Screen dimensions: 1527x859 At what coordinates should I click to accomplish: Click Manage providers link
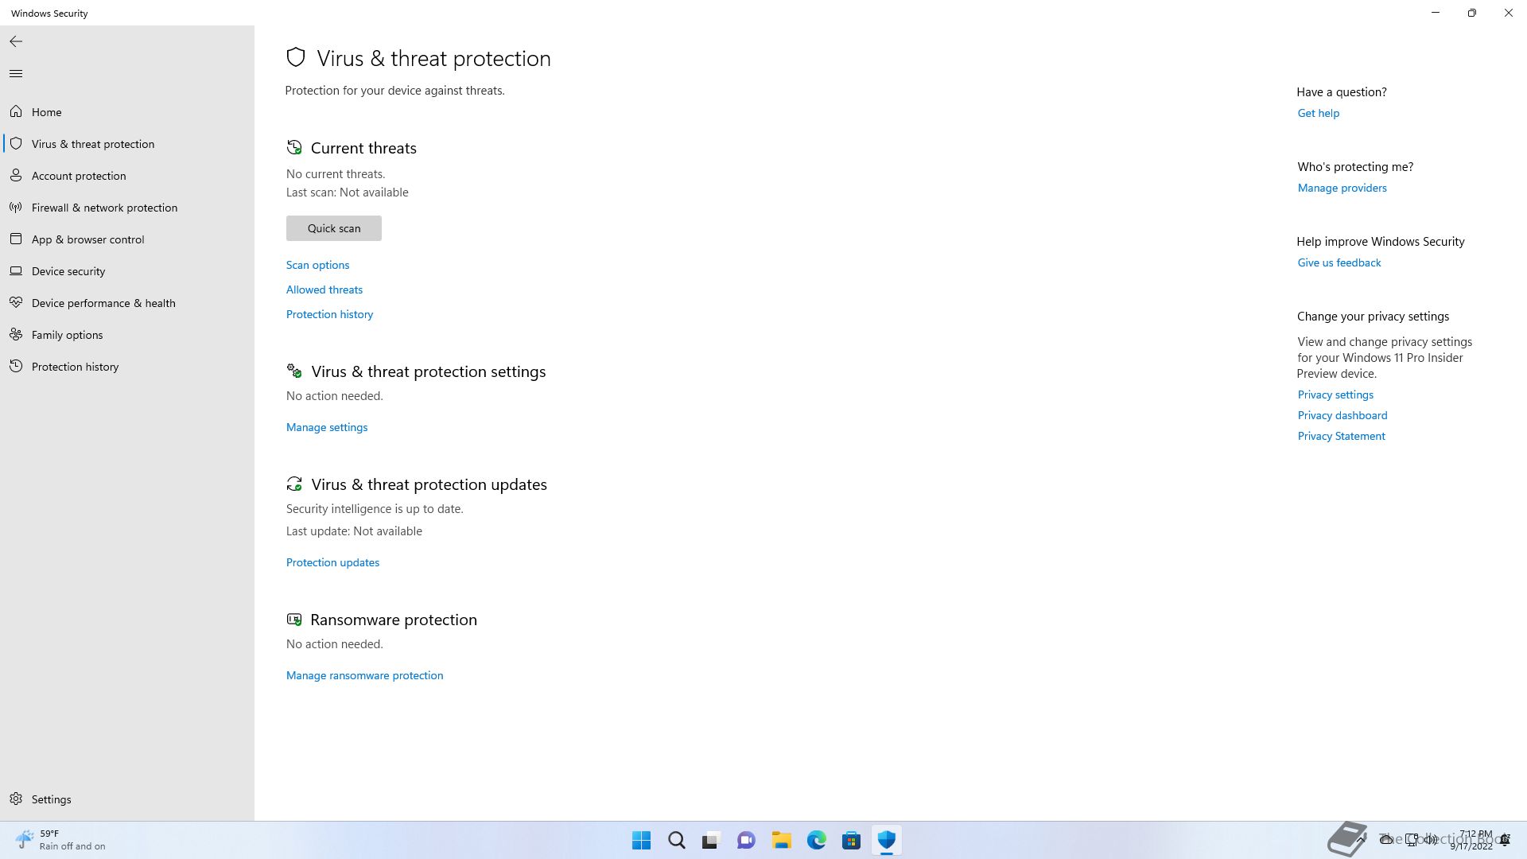(x=1342, y=188)
